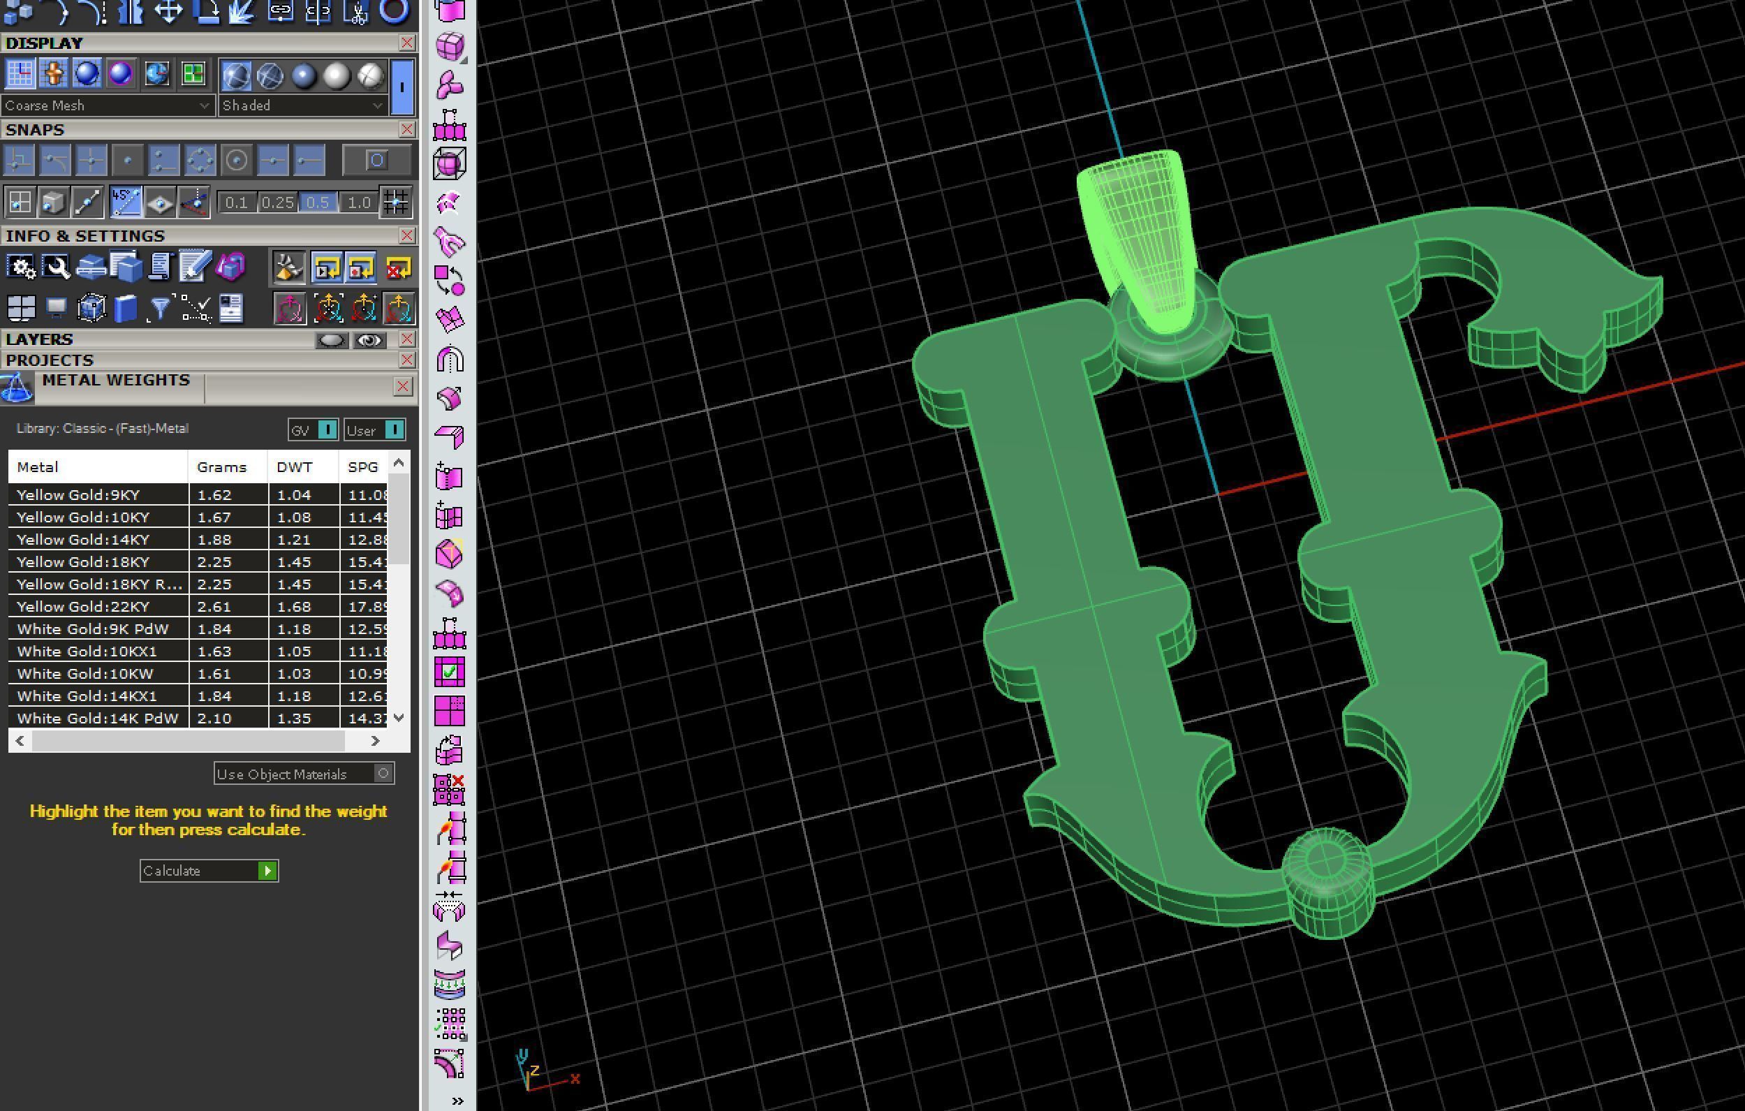Toggle the 45 degree ortho snap

[x=126, y=203]
